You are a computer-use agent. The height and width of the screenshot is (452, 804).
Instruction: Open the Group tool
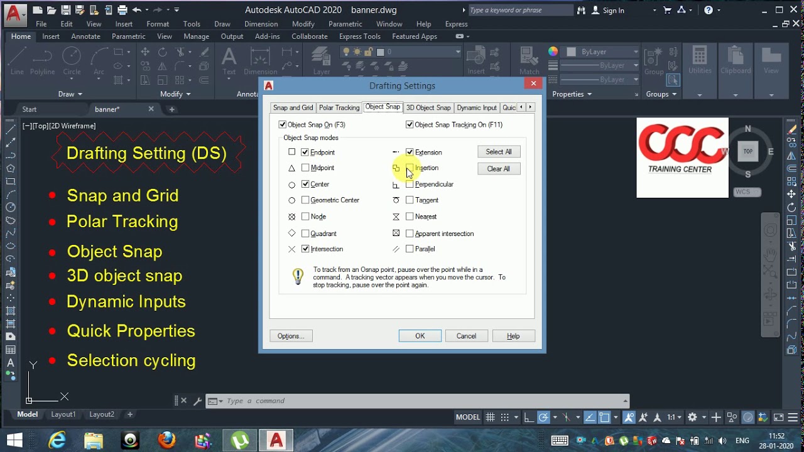(x=654, y=61)
